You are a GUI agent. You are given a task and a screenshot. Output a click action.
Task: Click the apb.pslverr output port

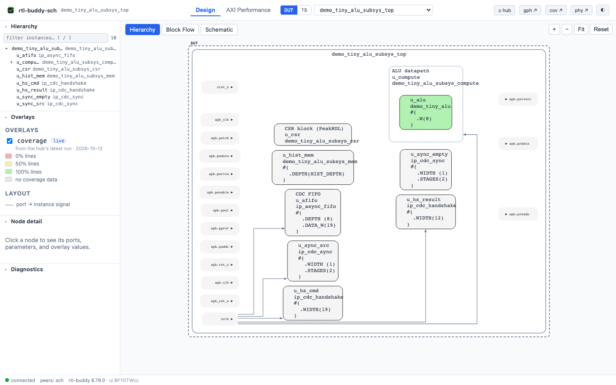click(x=518, y=99)
